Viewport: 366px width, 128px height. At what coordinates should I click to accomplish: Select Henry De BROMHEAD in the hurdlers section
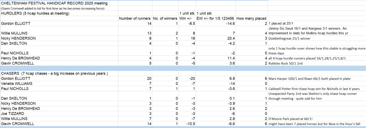click(20, 58)
